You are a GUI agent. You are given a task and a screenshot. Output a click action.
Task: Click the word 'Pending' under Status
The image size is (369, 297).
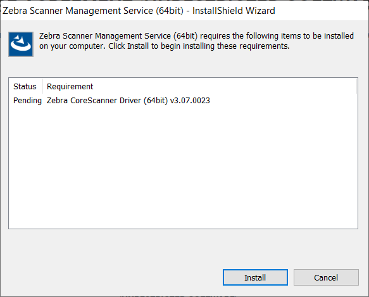tap(27, 101)
